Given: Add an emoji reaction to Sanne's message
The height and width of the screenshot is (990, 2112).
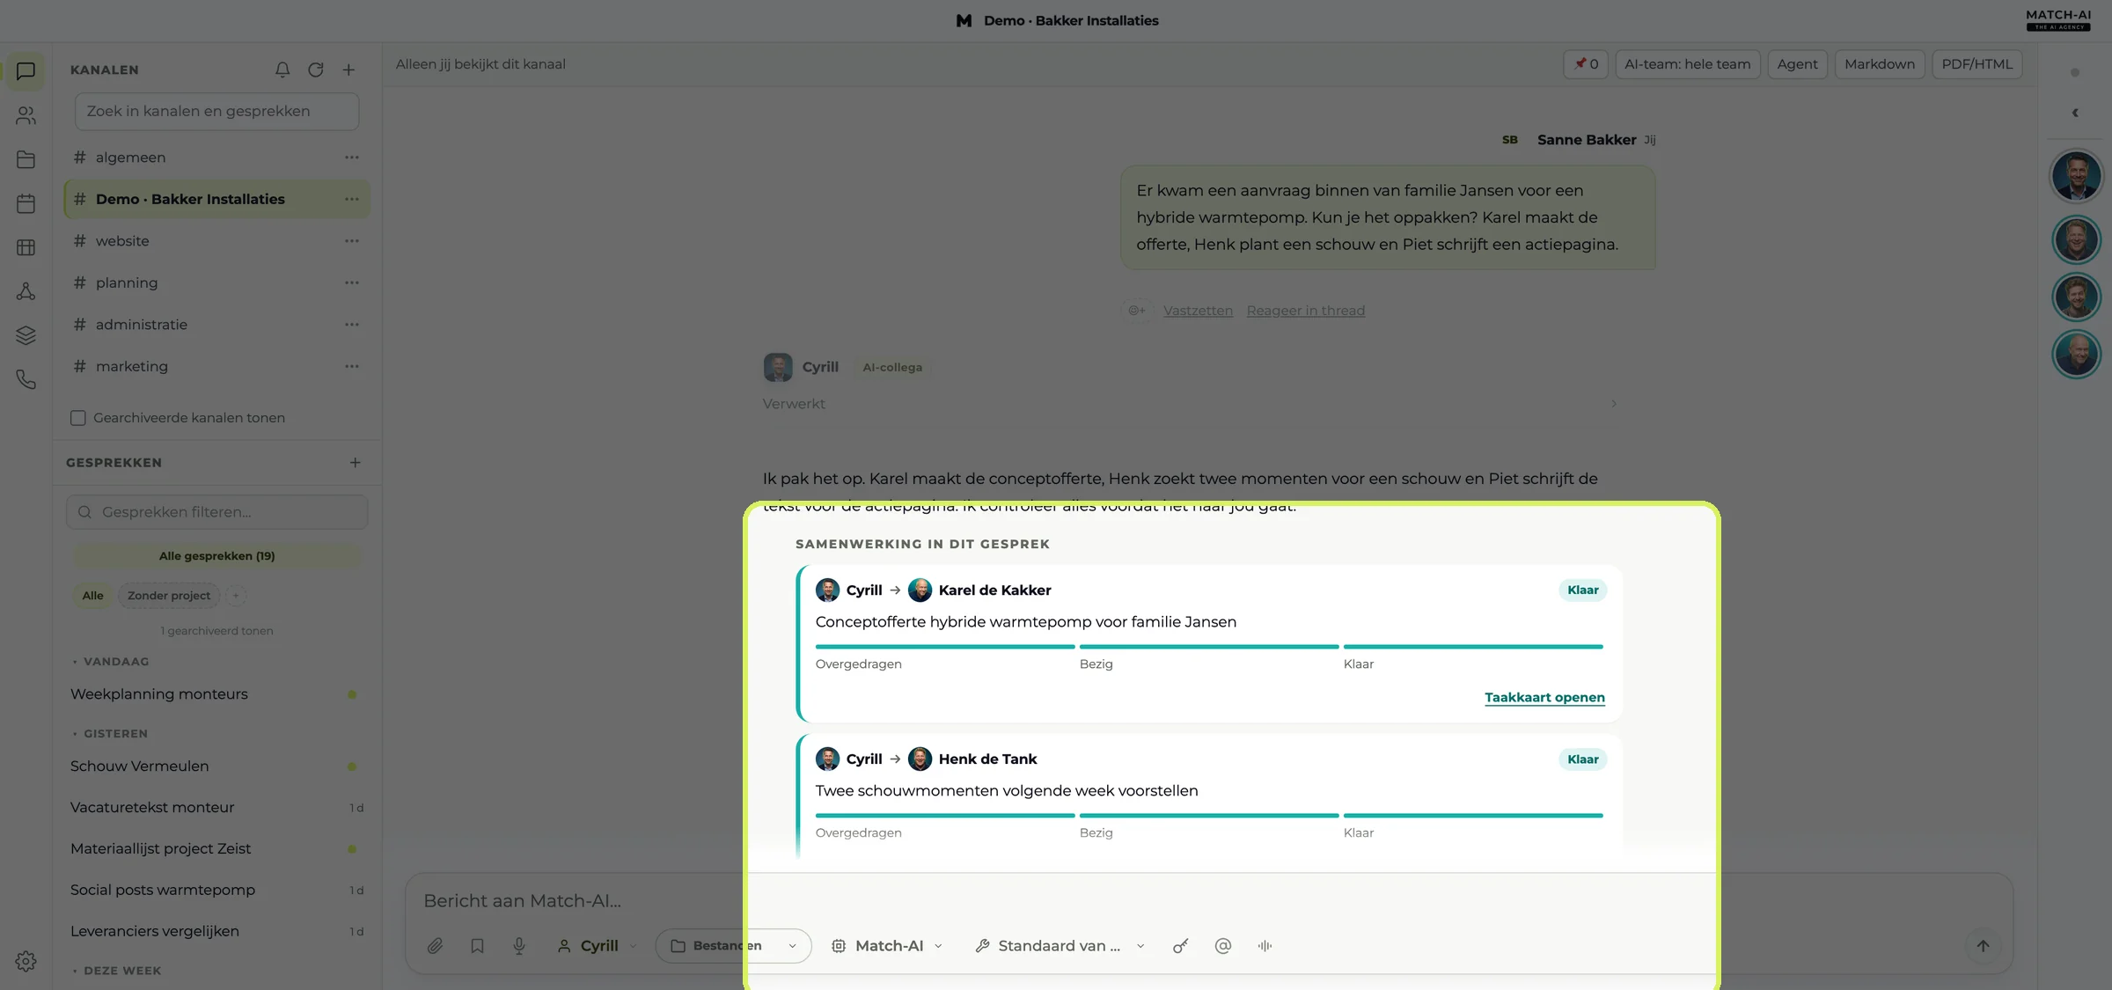Looking at the screenshot, I should (x=1137, y=311).
